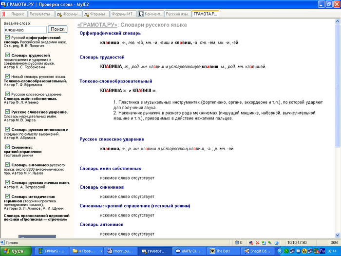Image resolution: width=341 pixels, height=256 pixels.
Task: Open the second Форумы tab
Action: tap(96, 14)
